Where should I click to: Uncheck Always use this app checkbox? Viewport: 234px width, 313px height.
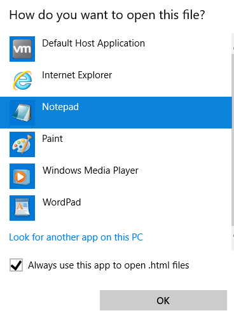(x=16, y=265)
